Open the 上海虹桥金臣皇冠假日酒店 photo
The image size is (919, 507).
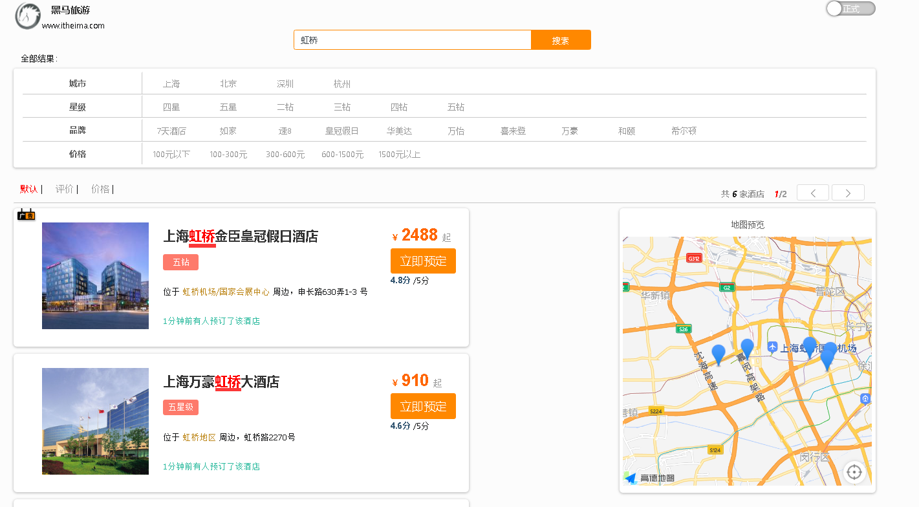[95, 276]
